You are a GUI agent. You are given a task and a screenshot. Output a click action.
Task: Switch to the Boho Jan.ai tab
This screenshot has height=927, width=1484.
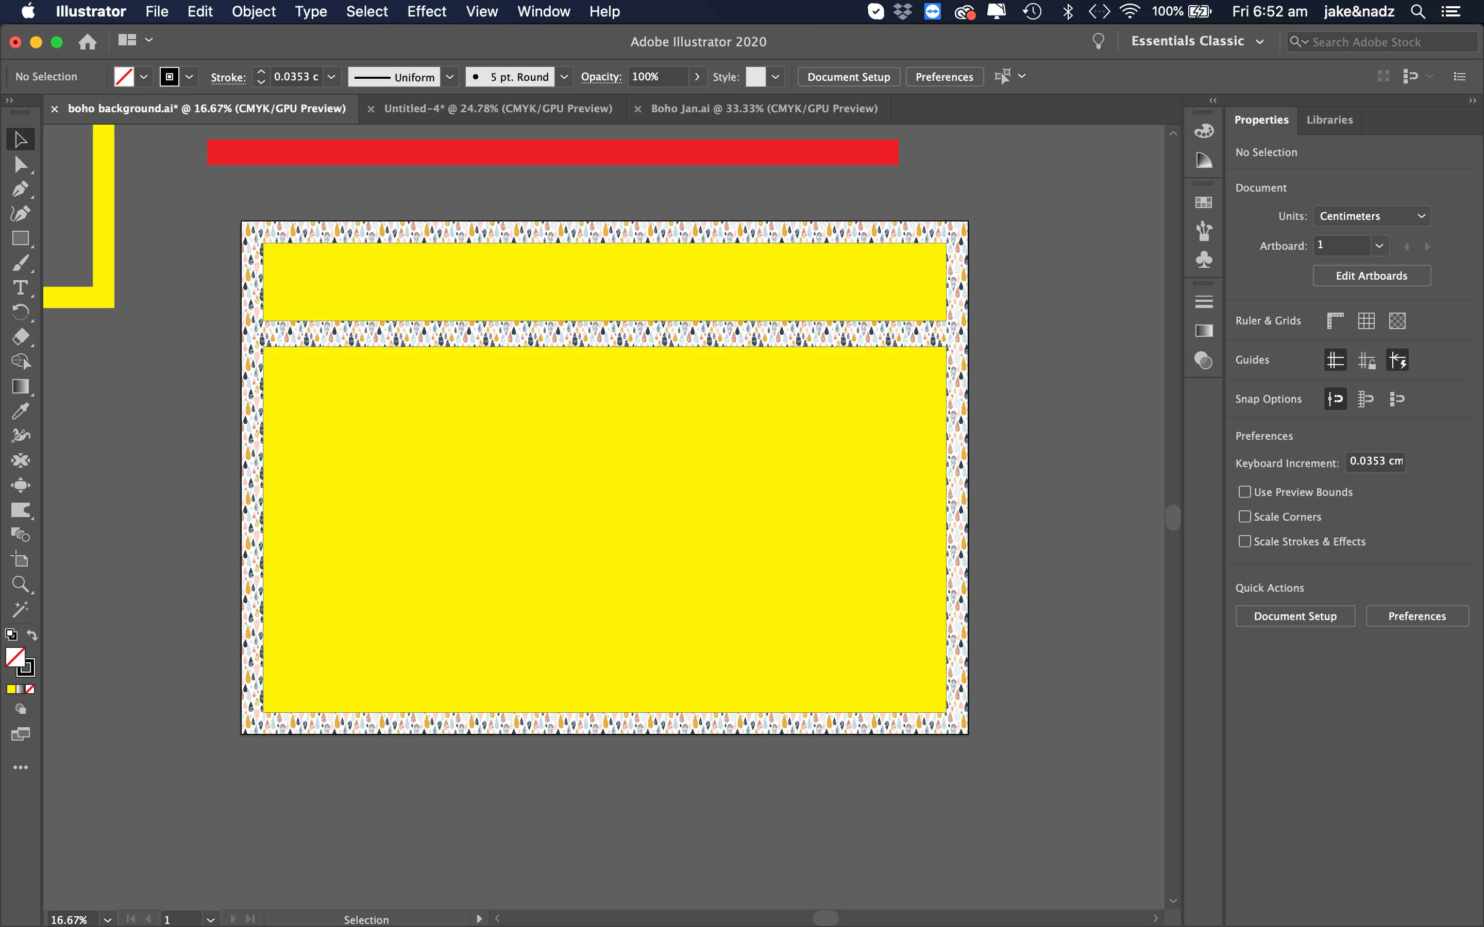tap(764, 109)
